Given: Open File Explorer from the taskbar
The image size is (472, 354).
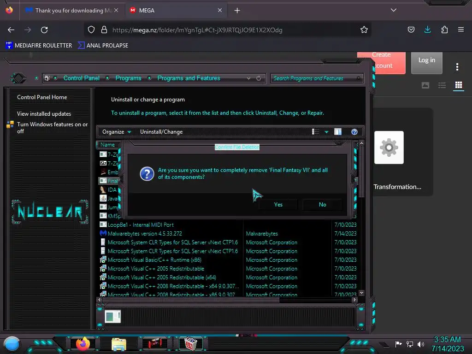Looking at the screenshot, I should point(118,344).
